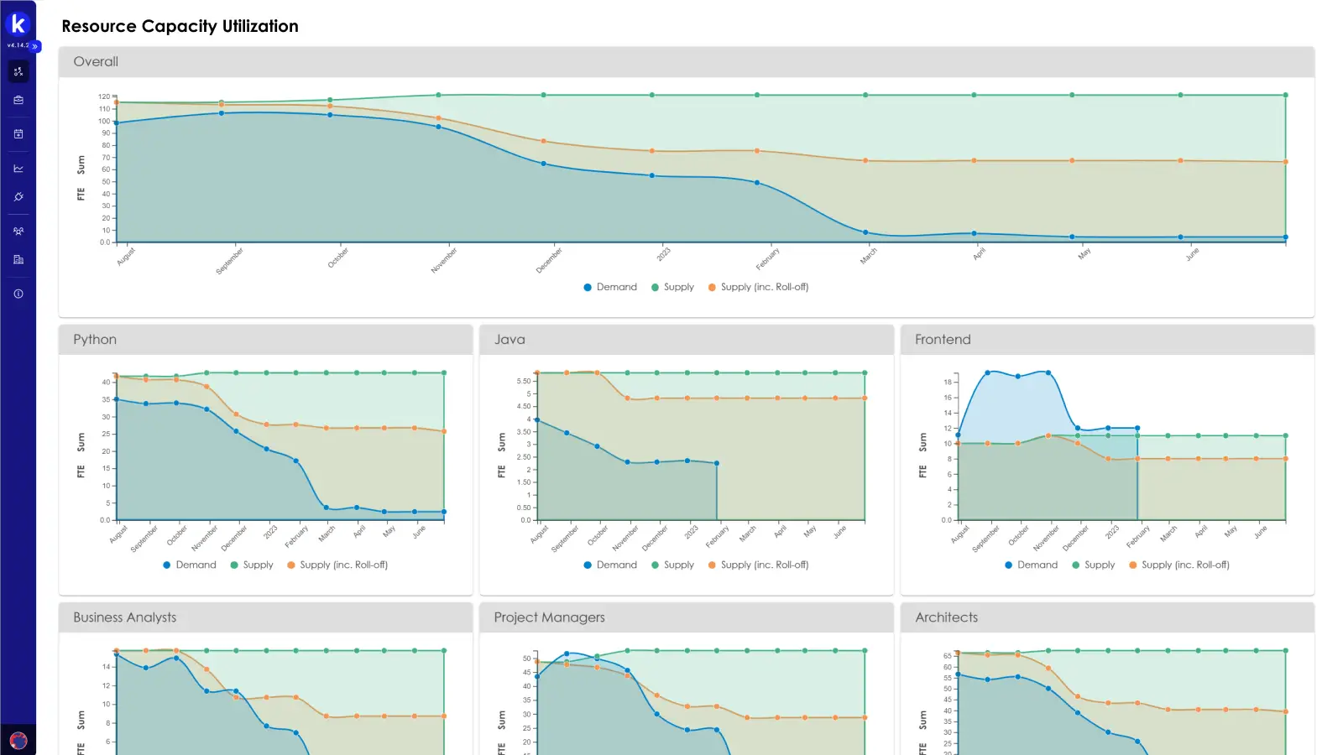The image size is (1343, 755).
Task: Toggle Supply (inc. Roll-off) in Frontend legend
Action: coord(1178,565)
